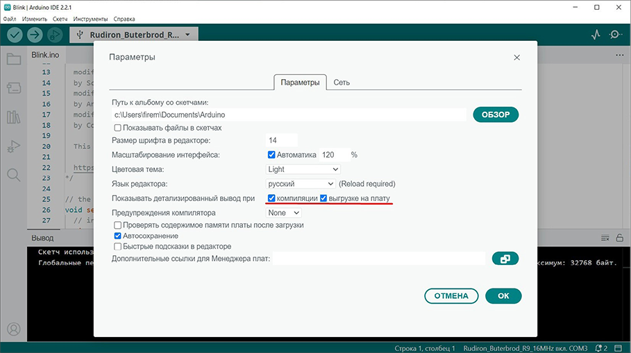The image size is (631, 353).
Task: Click line number 20 in the editor gutter
Action: (x=47, y=146)
